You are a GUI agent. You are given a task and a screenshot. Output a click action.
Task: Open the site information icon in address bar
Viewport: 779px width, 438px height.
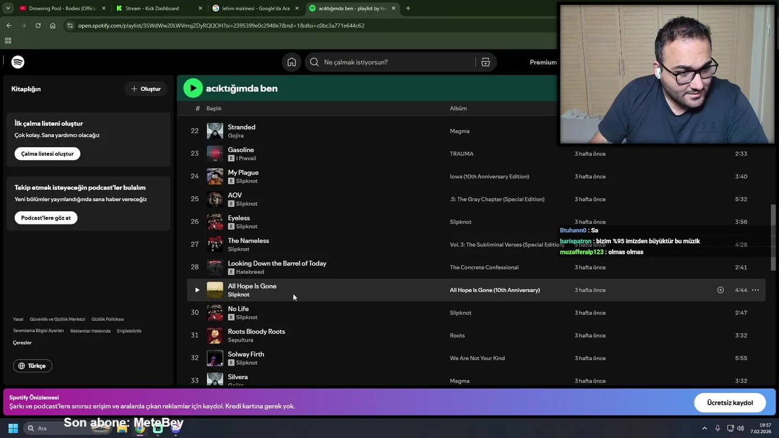click(70, 26)
